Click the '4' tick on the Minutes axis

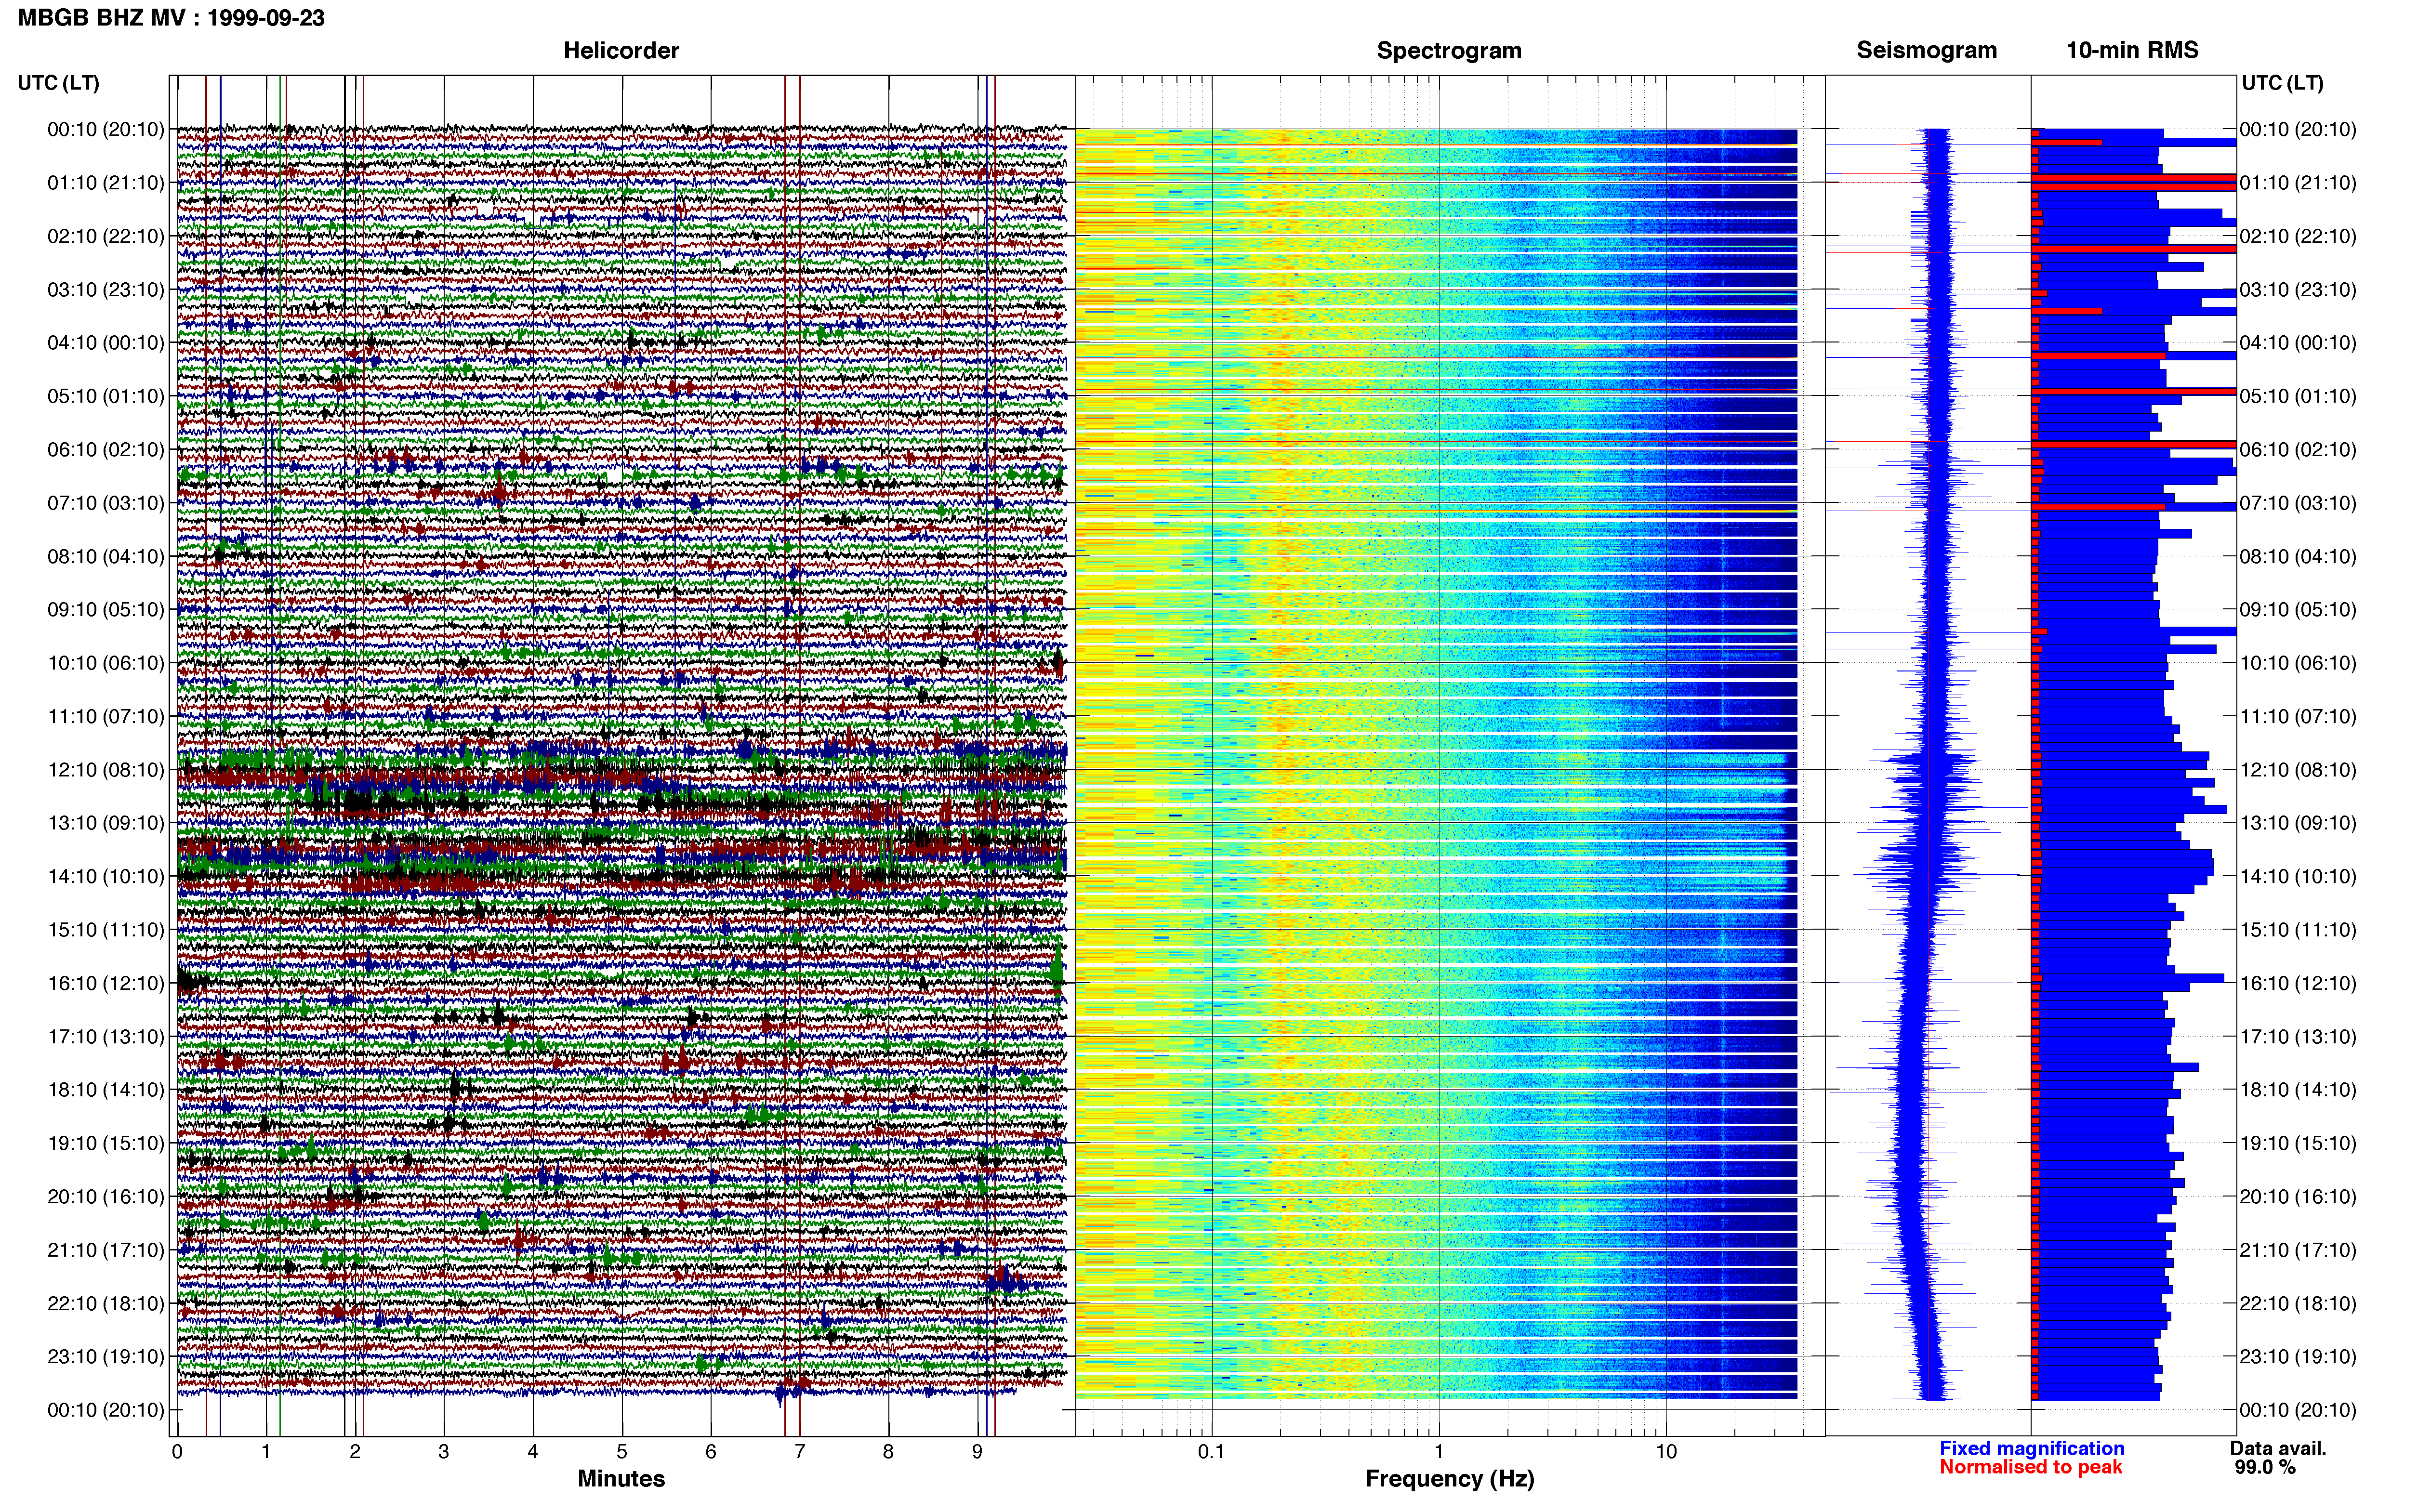coord(533,1452)
